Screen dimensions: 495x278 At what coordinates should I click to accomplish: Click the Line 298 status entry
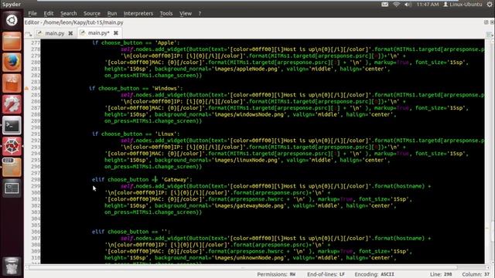click(441, 274)
